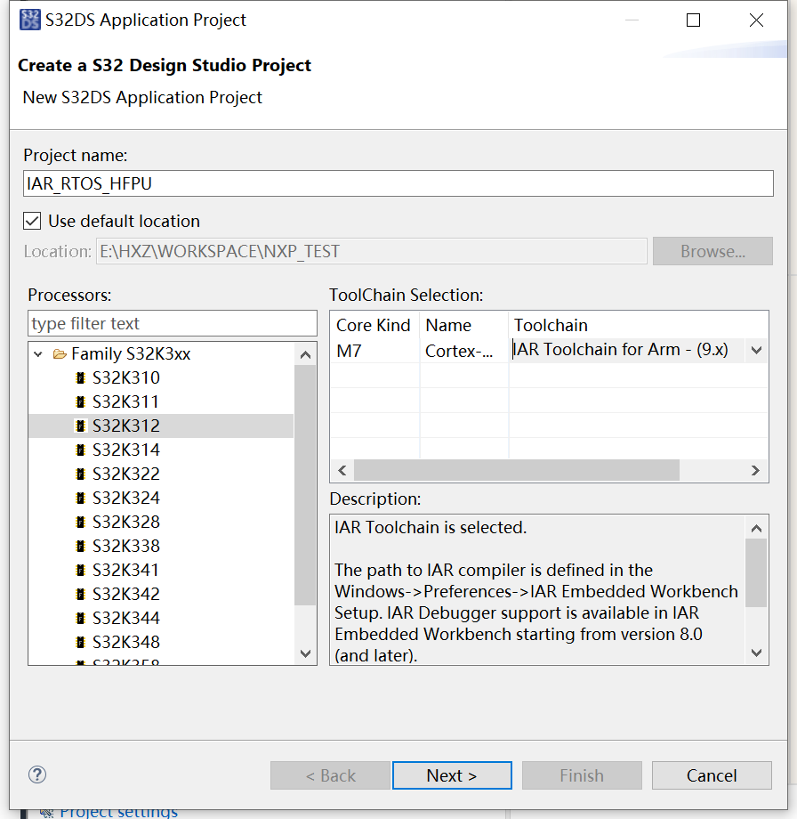Click the Family S32K3xx folder icon

[60, 354]
